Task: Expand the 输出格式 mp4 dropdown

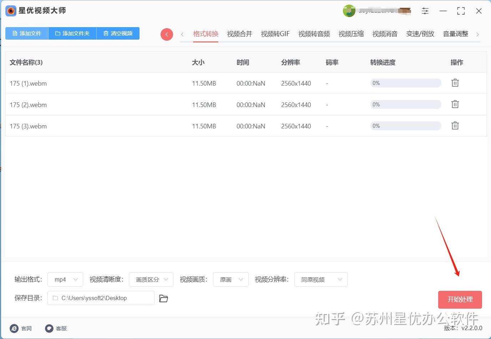Action: click(x=65, y=279)
